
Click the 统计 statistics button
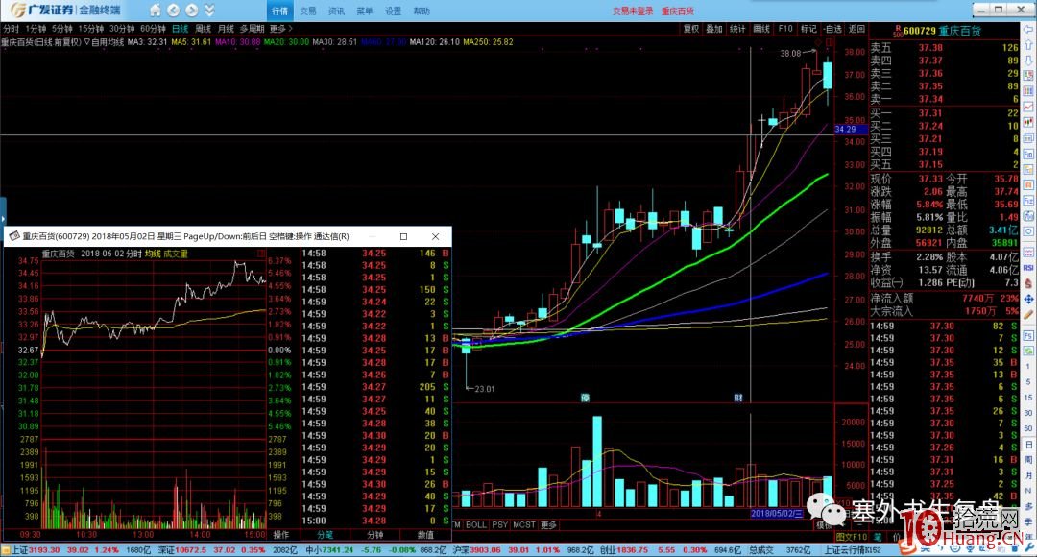click(x=737, y=29)
